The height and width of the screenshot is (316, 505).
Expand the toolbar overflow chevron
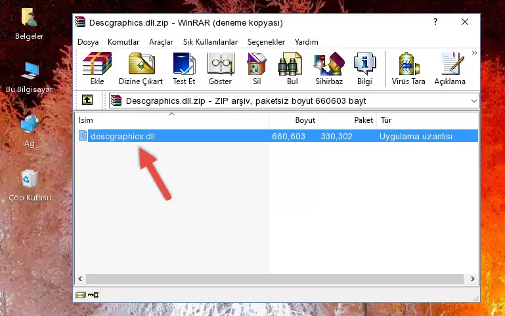click(x=474, y=53)
